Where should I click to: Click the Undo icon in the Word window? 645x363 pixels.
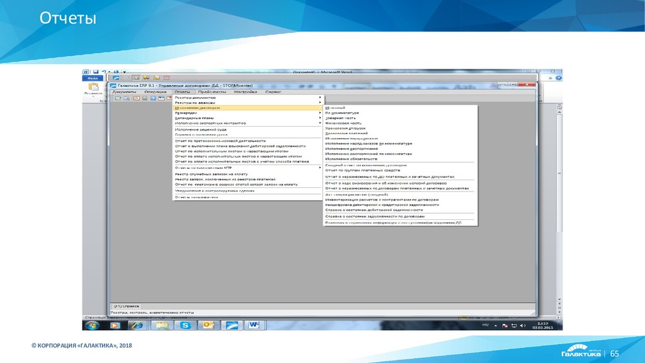104,72
